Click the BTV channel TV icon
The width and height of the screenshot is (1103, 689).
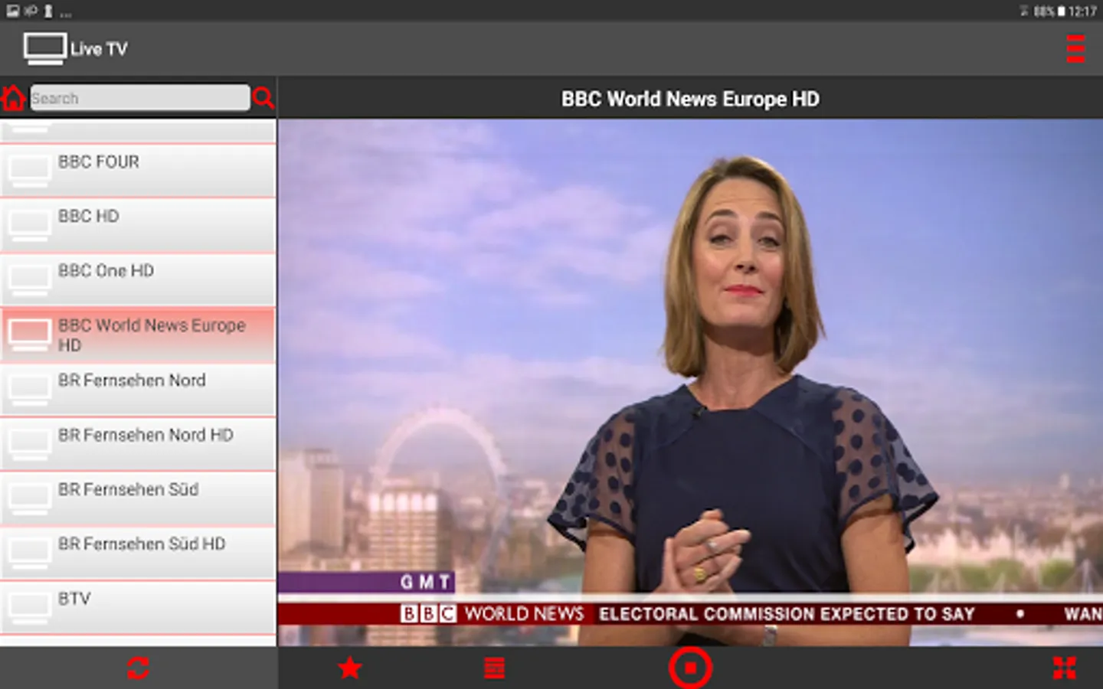pos(30,608)
